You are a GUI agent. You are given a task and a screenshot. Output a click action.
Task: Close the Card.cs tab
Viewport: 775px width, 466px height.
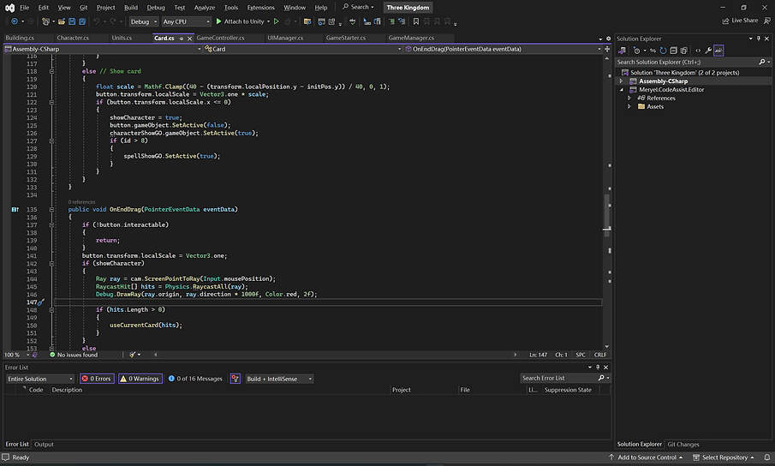[x=189, y=38]
